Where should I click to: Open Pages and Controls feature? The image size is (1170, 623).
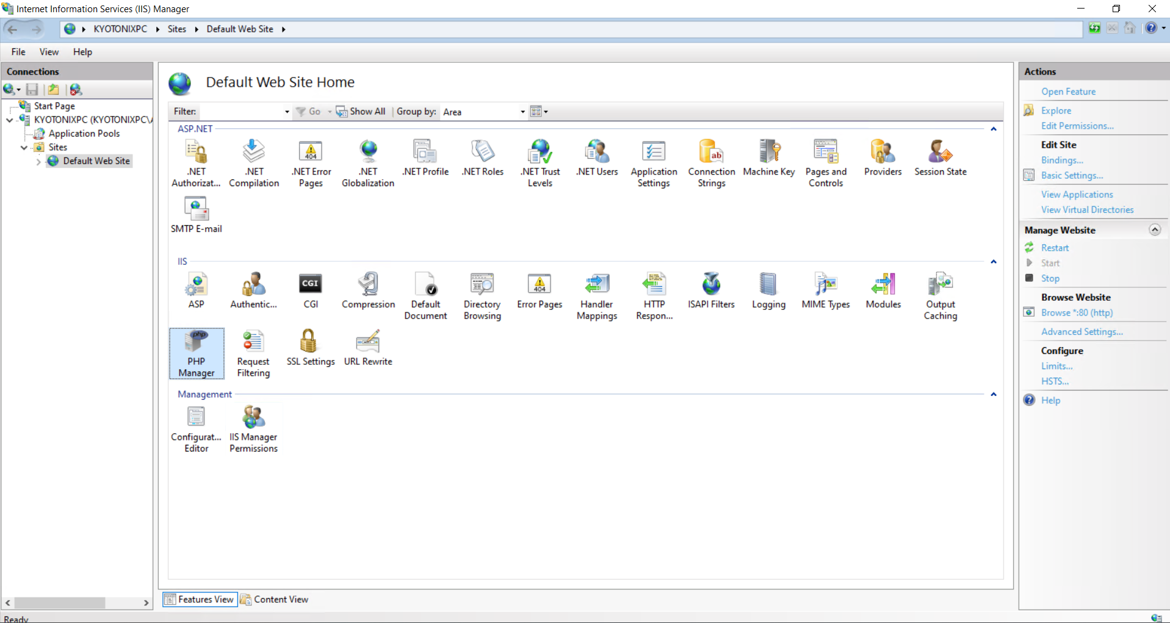[x=826, y=163]
